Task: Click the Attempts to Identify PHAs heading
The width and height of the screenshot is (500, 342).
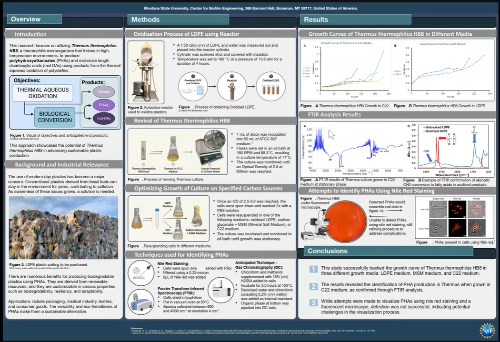Action: [x=371, y=191]
